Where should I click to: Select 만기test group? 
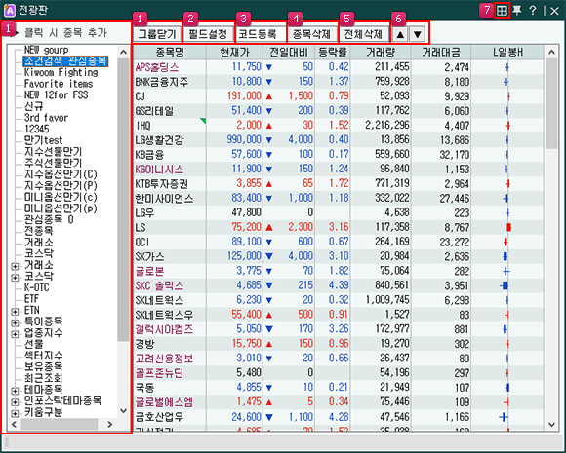click(43, 140)
